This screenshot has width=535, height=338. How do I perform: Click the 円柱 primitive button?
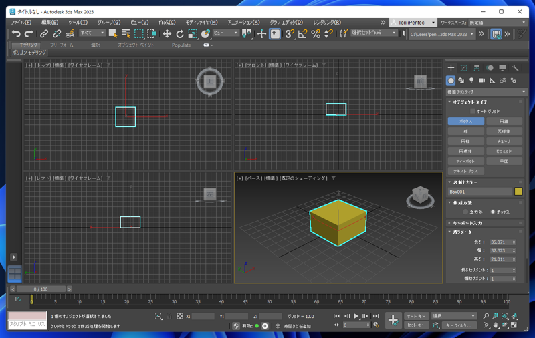(x=465, y=141)
